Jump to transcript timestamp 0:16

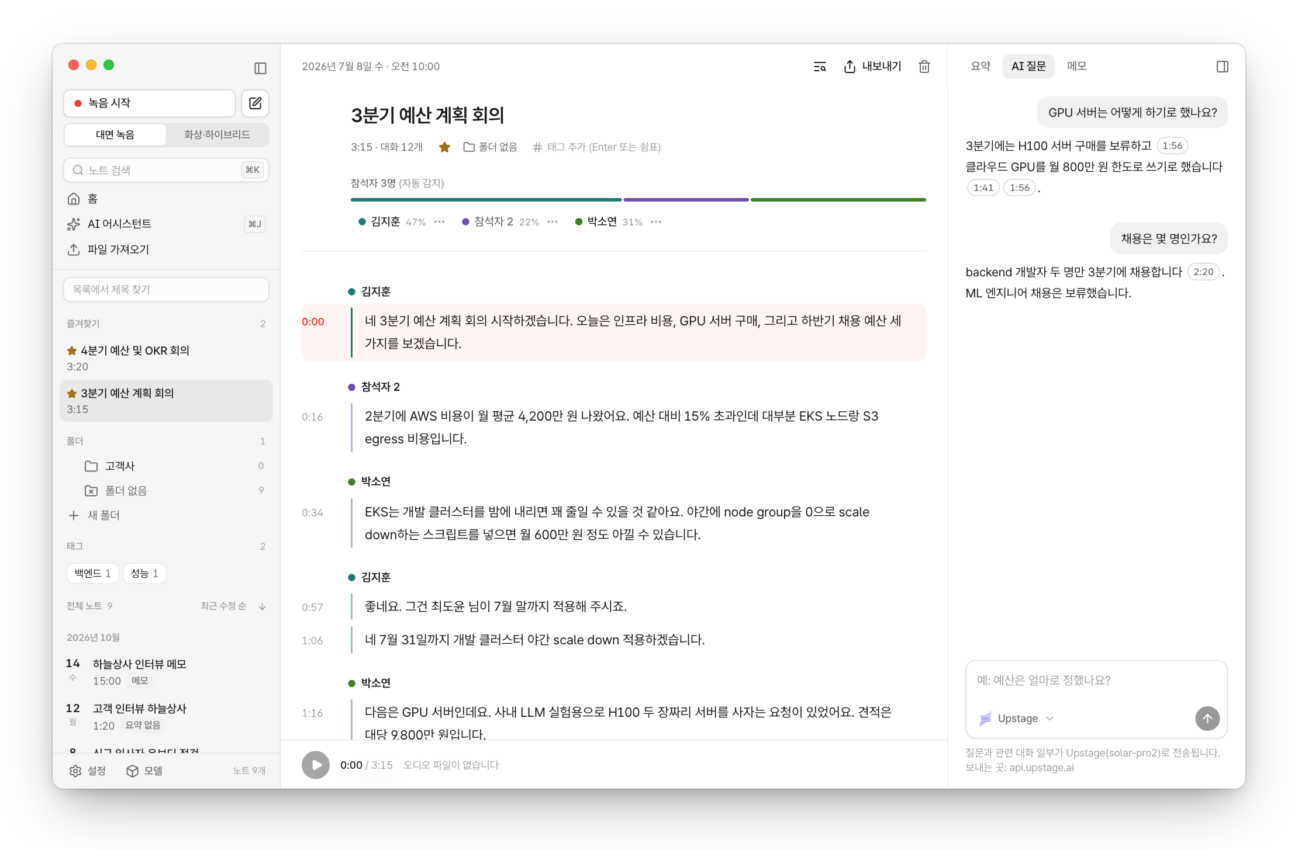coord(312,417)
